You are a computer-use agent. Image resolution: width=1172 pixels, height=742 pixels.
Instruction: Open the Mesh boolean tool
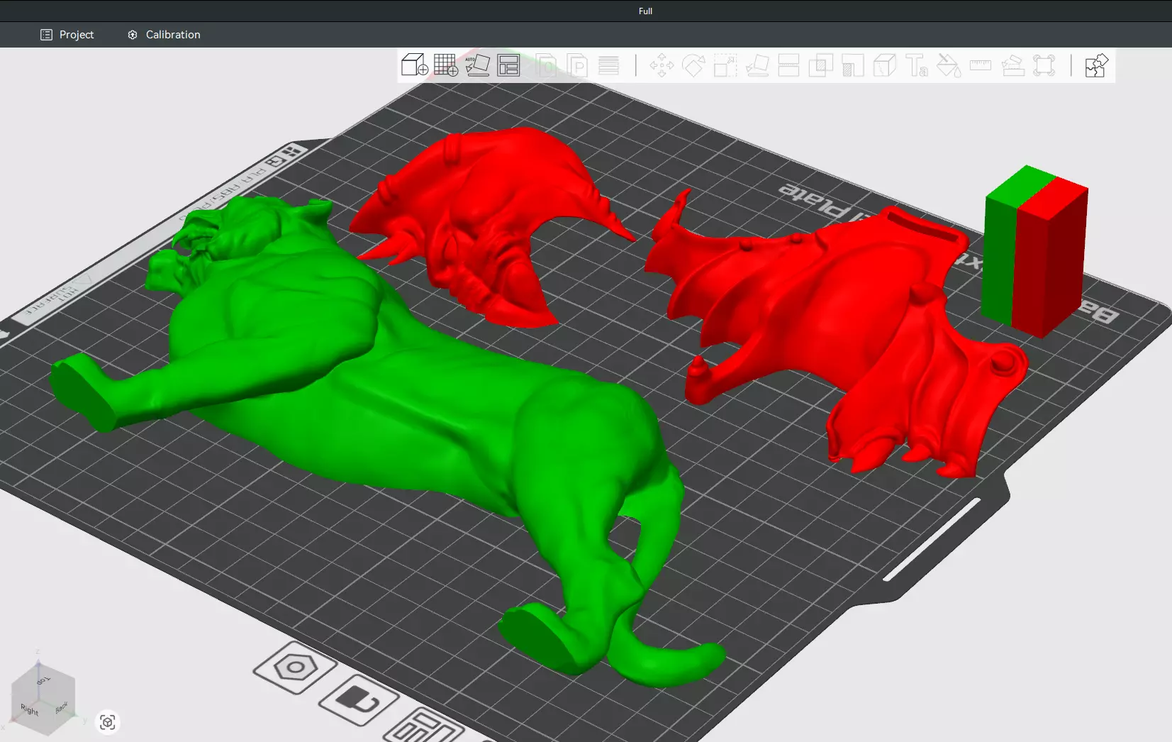(x=820, y=65)
